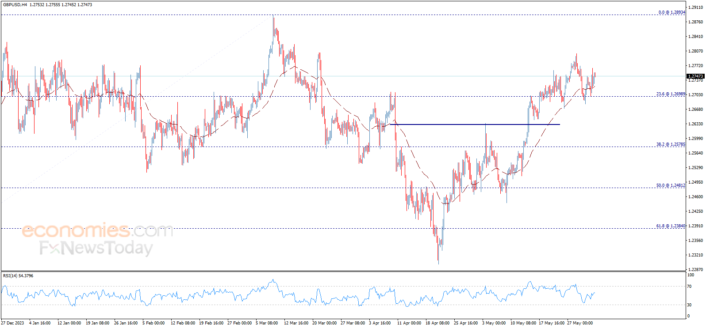706x328 pixels.
Task: Click the FxNewsToday watermark logo
Action: point(96,248)
